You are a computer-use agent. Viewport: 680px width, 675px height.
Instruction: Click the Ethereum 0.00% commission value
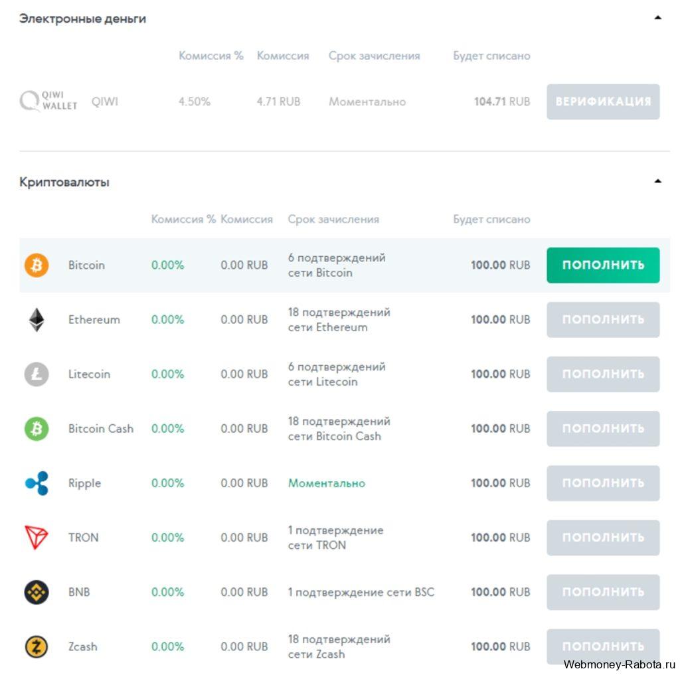tap(167, 319)
